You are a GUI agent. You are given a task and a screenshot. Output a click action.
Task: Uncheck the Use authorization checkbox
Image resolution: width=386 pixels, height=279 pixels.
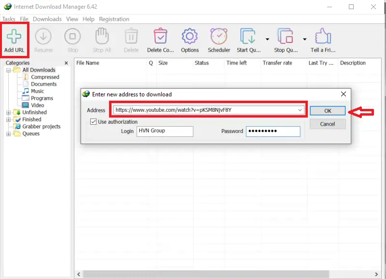coord(94,122)
